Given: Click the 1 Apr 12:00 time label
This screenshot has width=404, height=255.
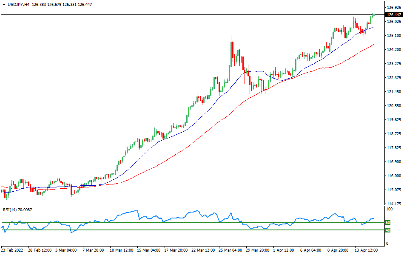Looking at the screenshot, I should coord(284,250).
